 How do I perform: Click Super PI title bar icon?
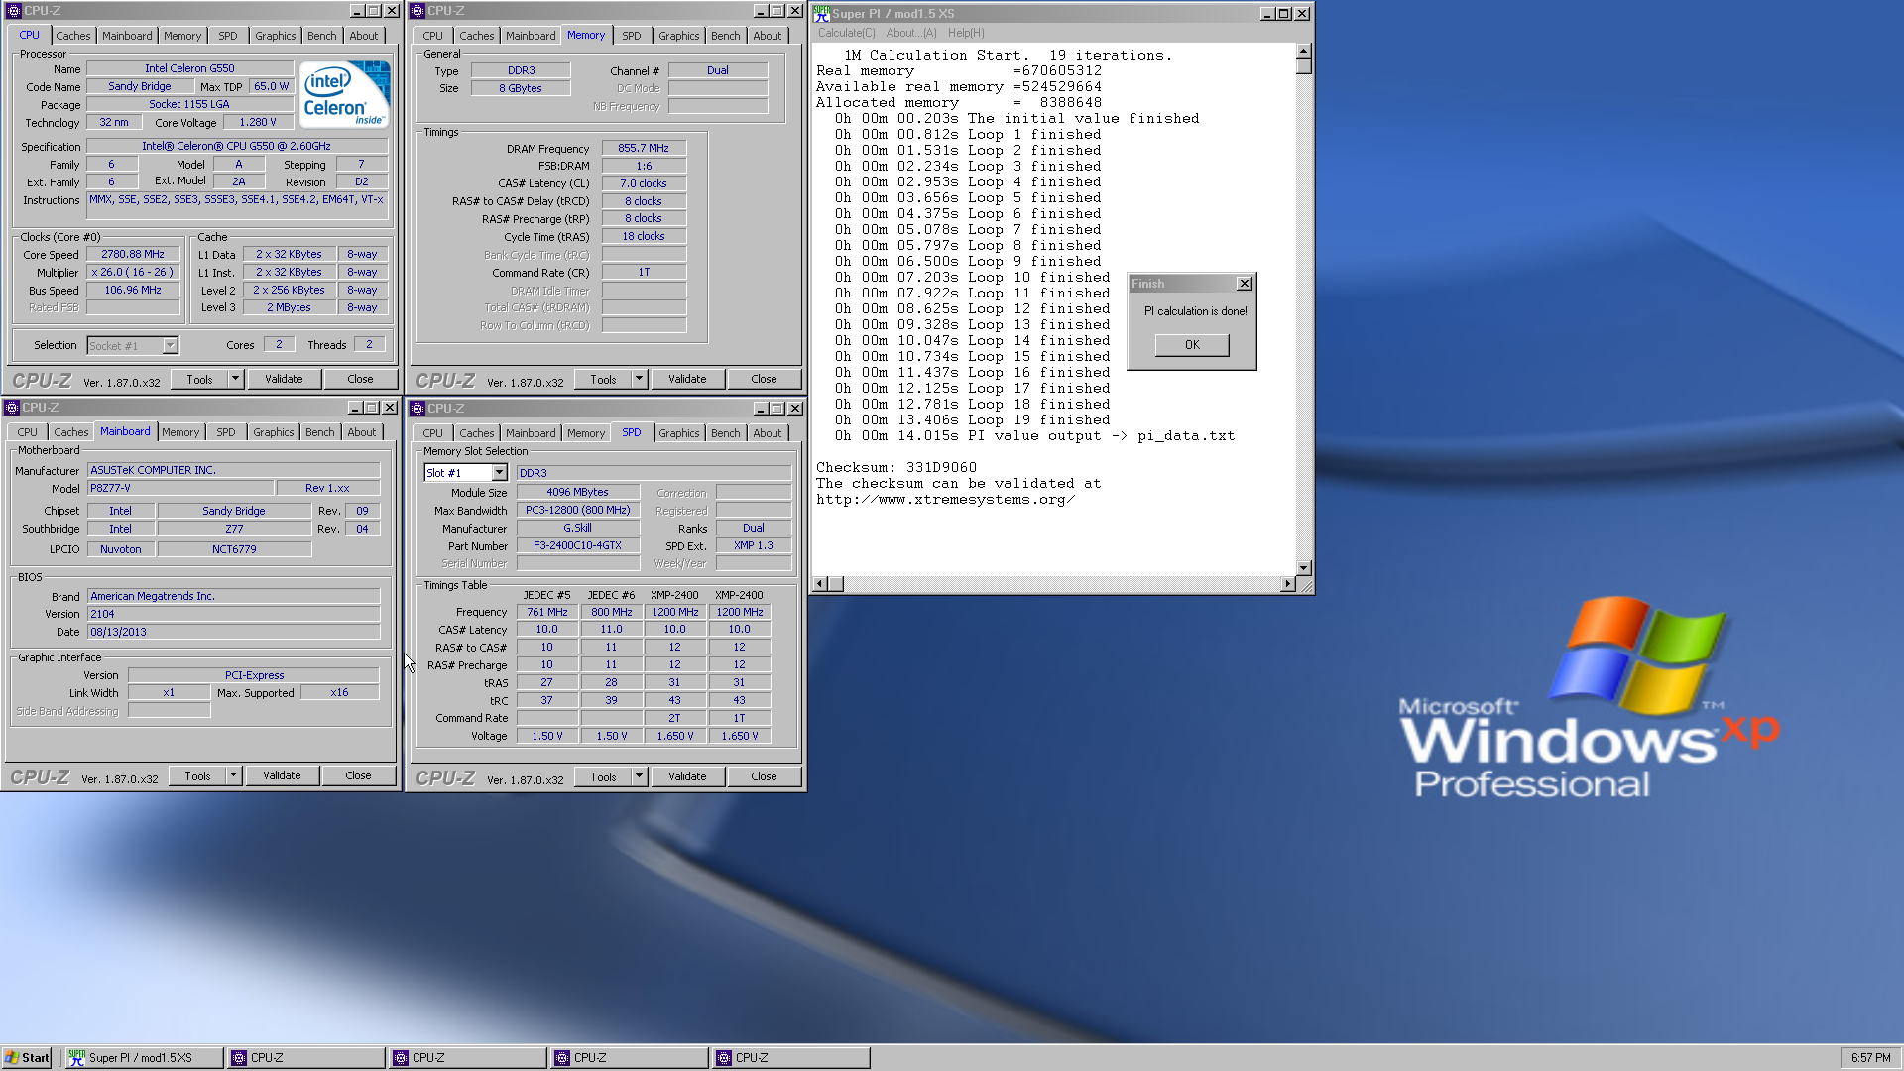click(x=821, y=13)
